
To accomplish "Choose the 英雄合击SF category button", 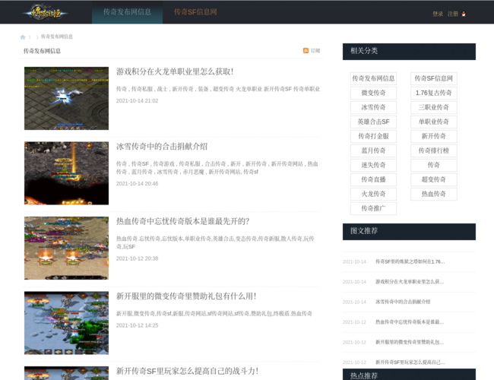I will [373, 122].
